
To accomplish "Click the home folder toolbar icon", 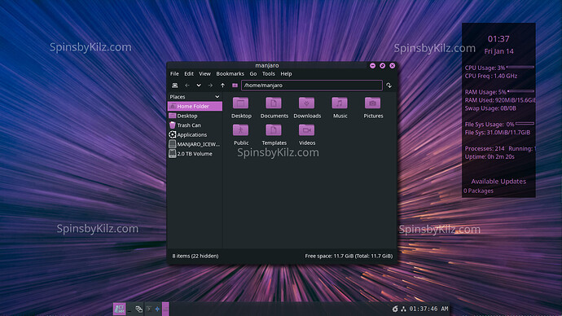I will click(x=235, y=86).
